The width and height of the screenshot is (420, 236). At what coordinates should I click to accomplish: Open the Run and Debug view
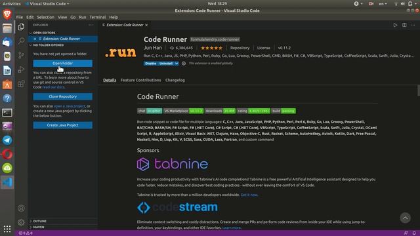[21, 69]
